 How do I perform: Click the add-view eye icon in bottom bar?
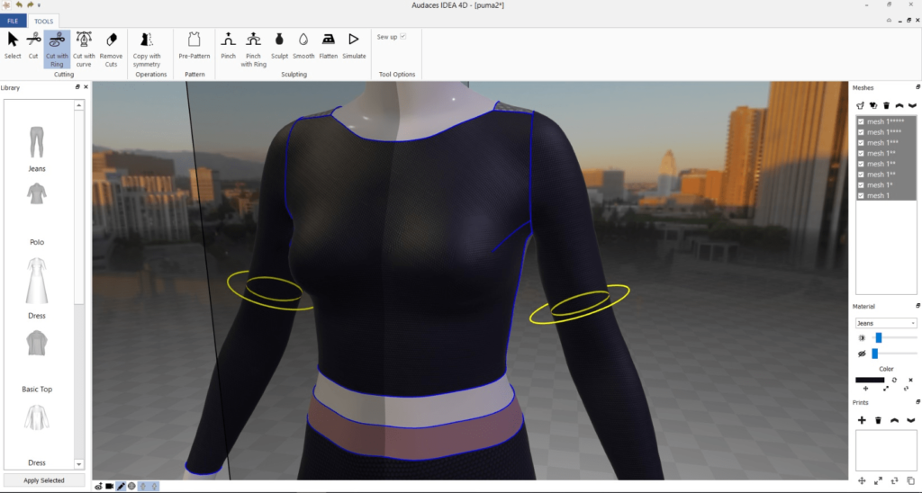coord(98,486)
